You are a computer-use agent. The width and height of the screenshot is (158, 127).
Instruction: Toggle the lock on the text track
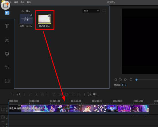(7, 124)
